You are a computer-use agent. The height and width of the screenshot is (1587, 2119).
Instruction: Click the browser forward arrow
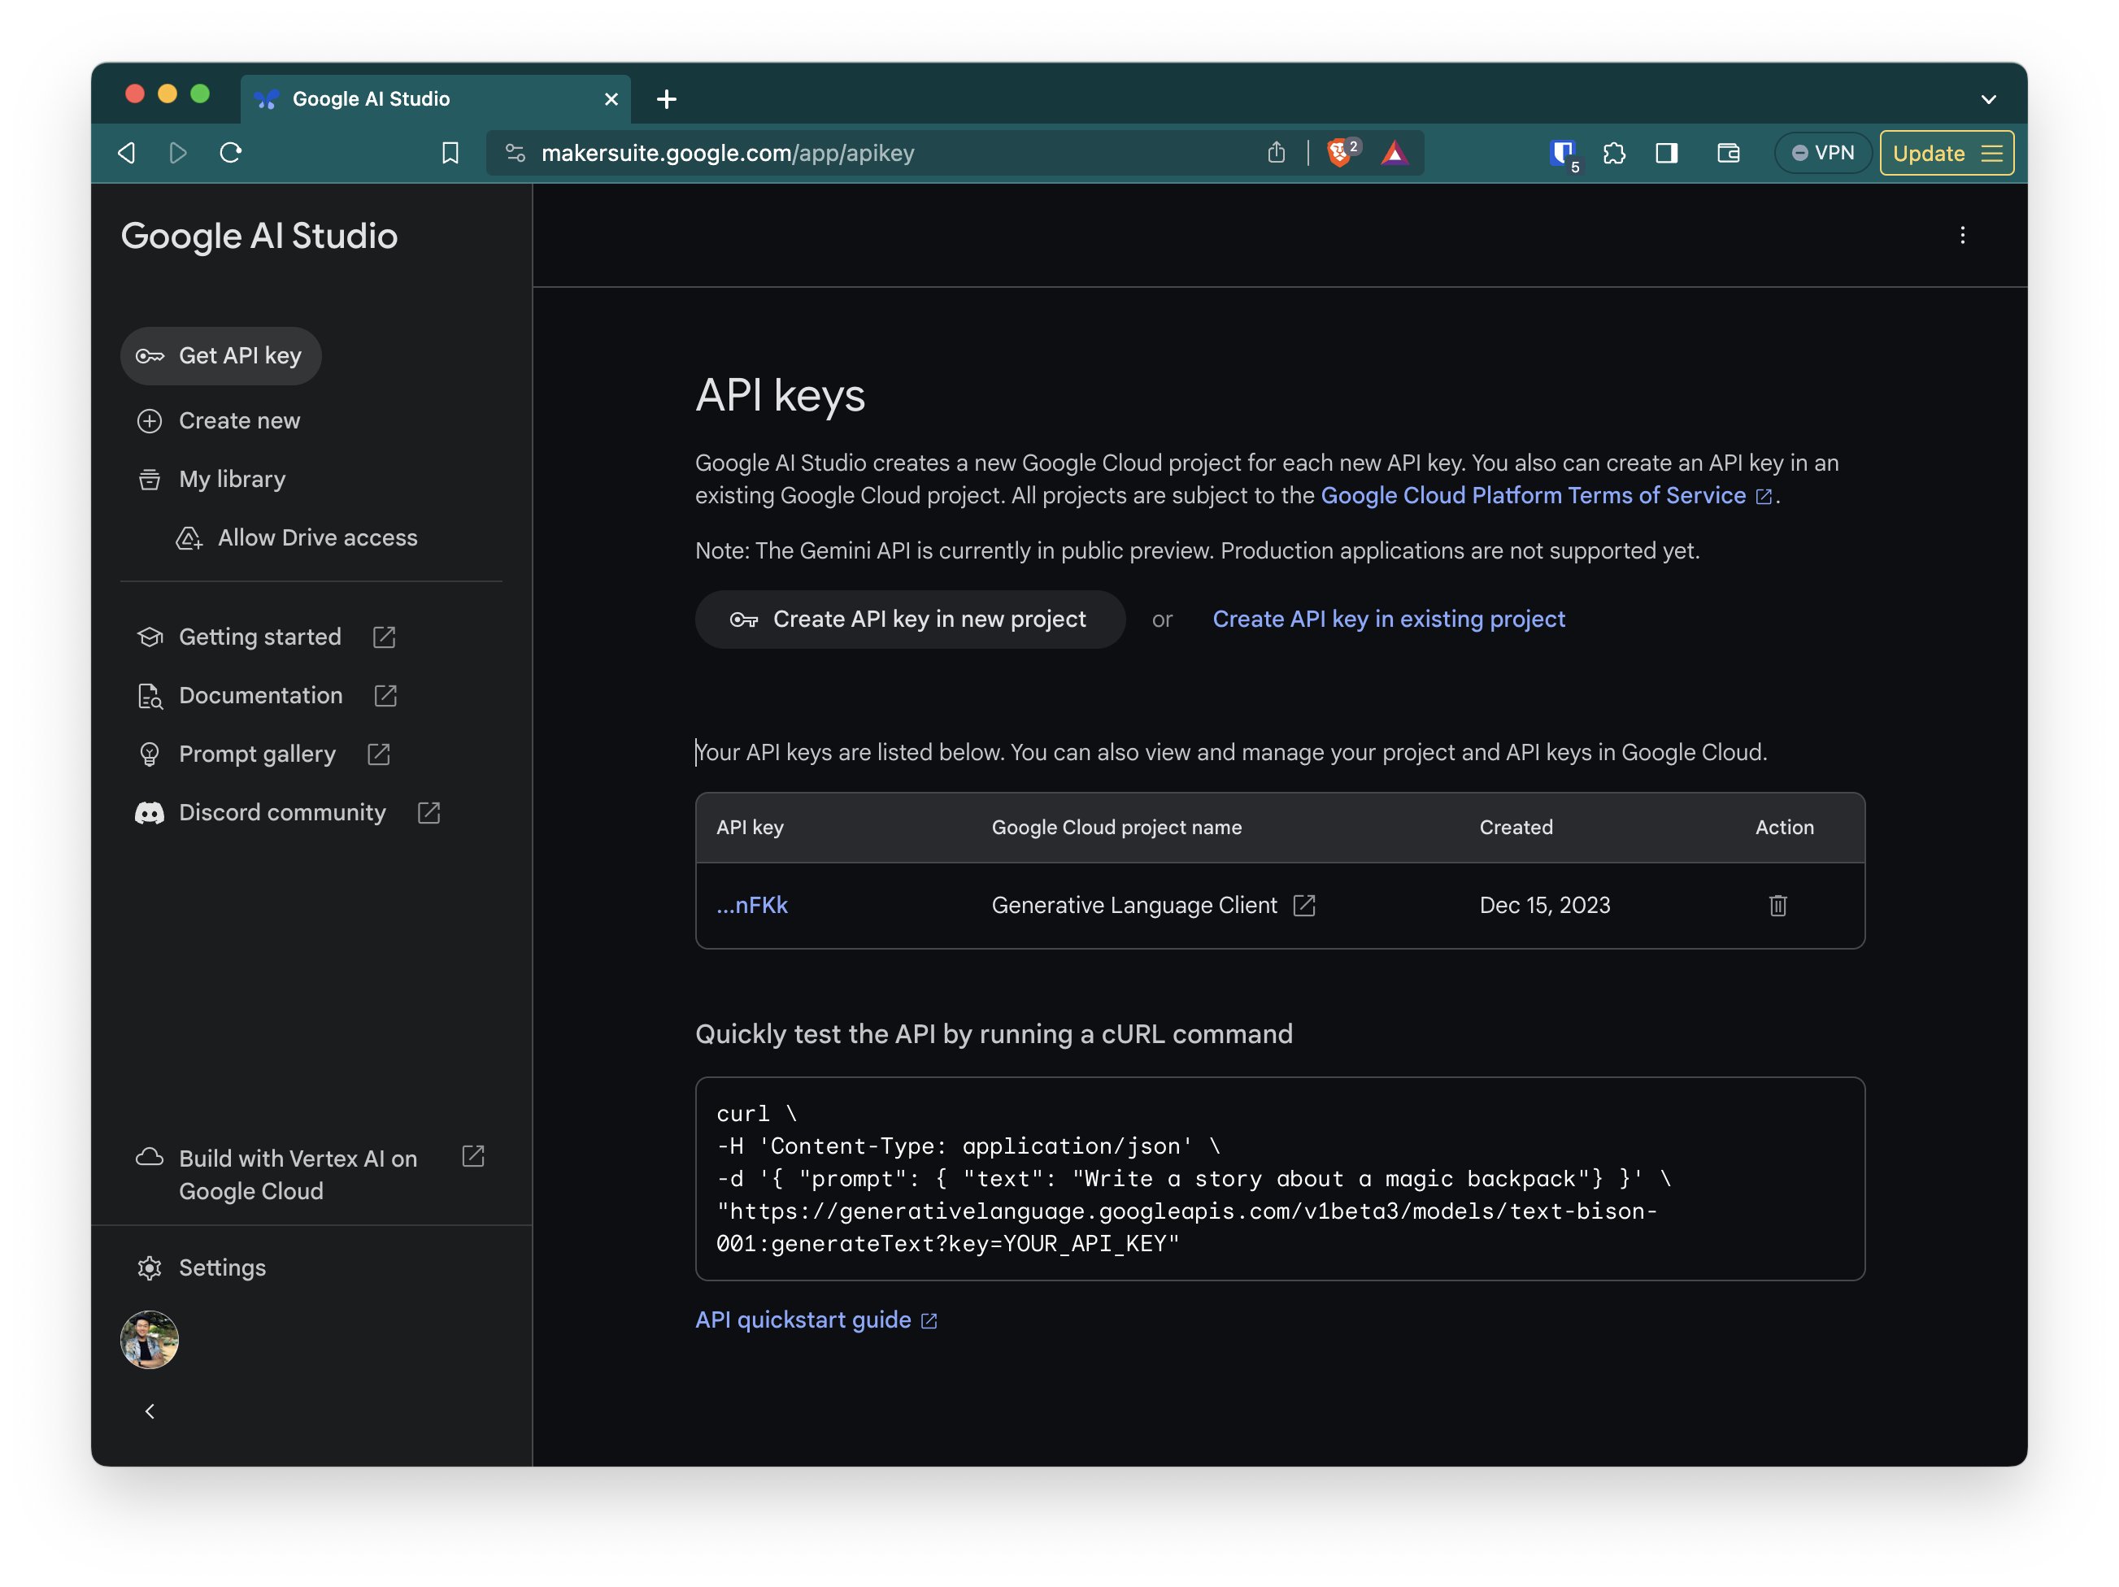click(178, 153)
